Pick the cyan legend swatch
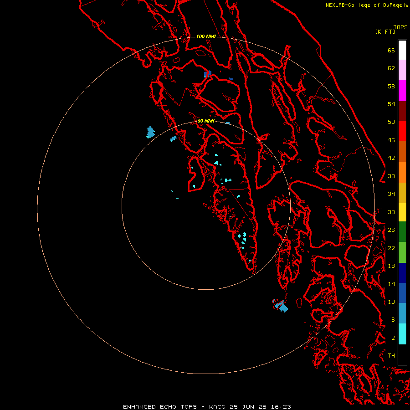This screenshot has height=410, width=410. click(x=402, y=333)
